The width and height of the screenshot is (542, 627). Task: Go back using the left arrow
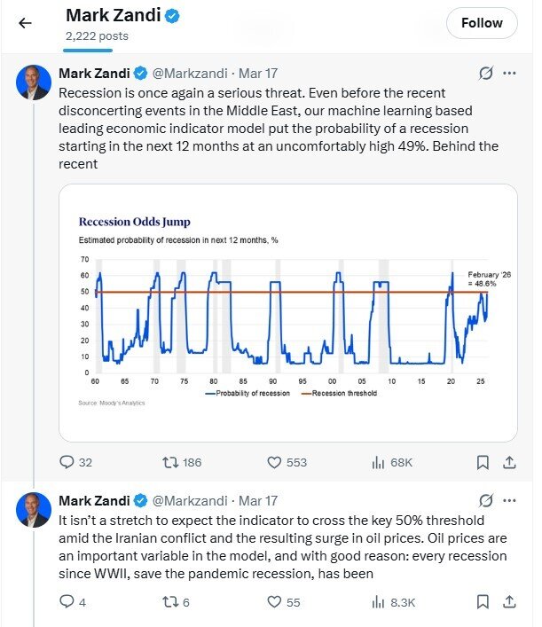coord(25,23)
